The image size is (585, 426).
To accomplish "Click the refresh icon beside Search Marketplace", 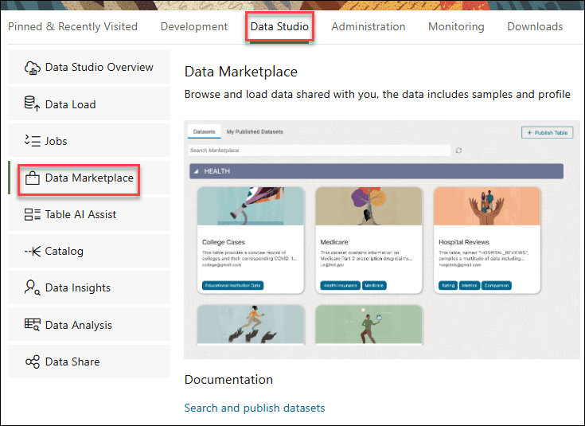I will coord(459,150).
